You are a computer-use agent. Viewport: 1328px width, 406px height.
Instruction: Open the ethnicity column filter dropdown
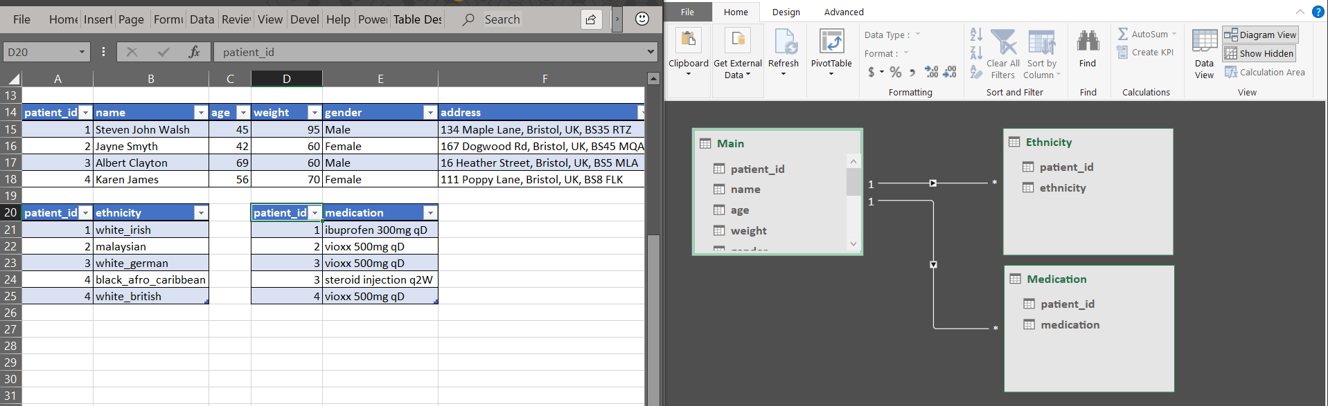[x=201, y=213]
